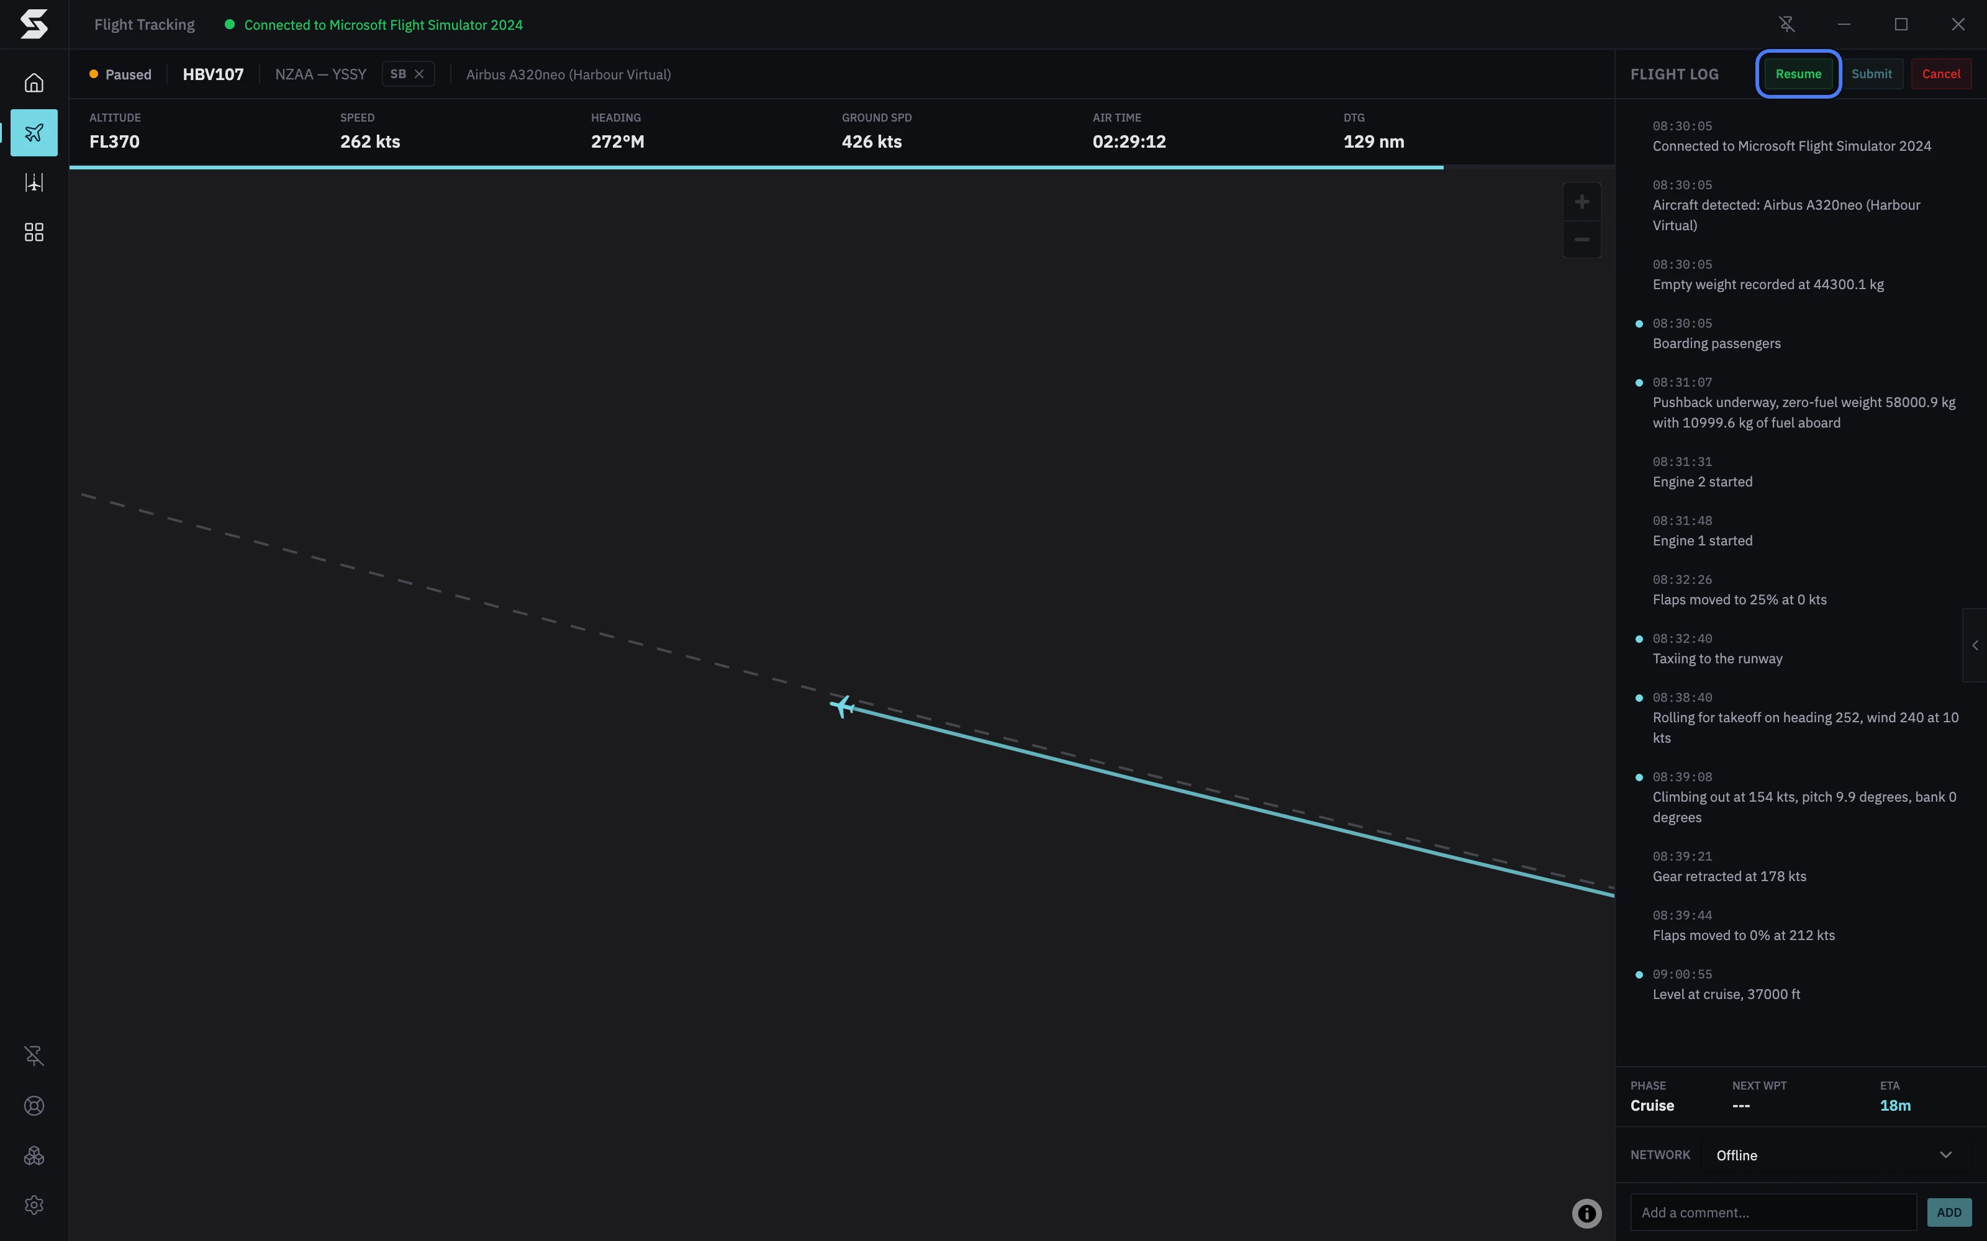This screenshot has height=1241, width=1987.
Task: Open the lifebuoy support icon in the sidebar
Action: tap(34, 1106)
